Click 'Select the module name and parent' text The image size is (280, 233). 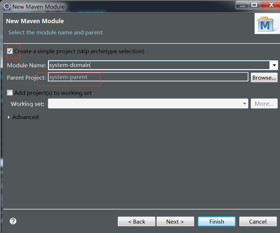coord(55,33)
